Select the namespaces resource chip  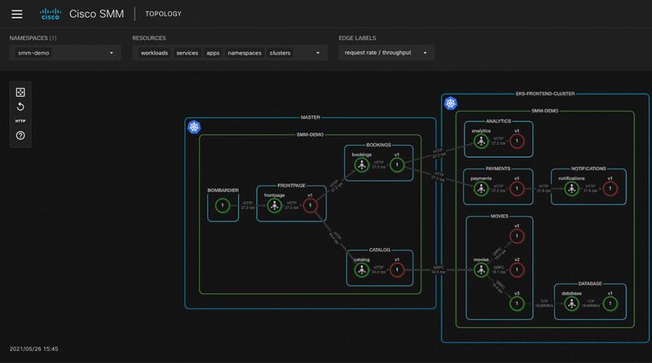click(x=244, y=53)
